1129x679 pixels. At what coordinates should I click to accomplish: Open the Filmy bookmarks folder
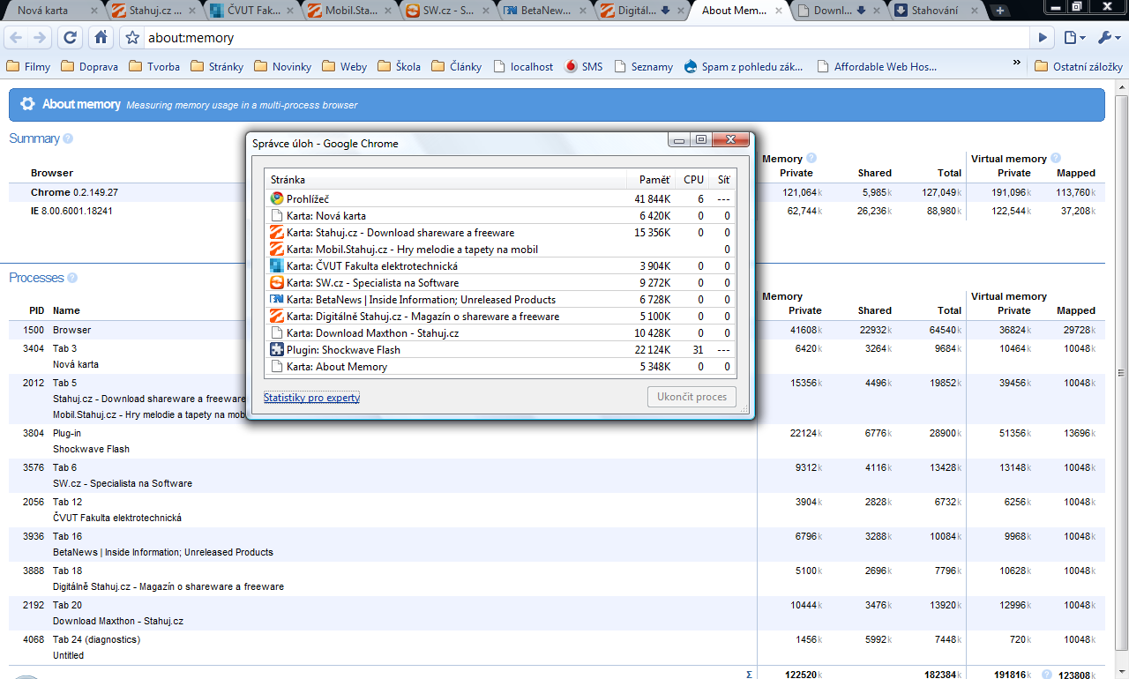click(28, 66)
